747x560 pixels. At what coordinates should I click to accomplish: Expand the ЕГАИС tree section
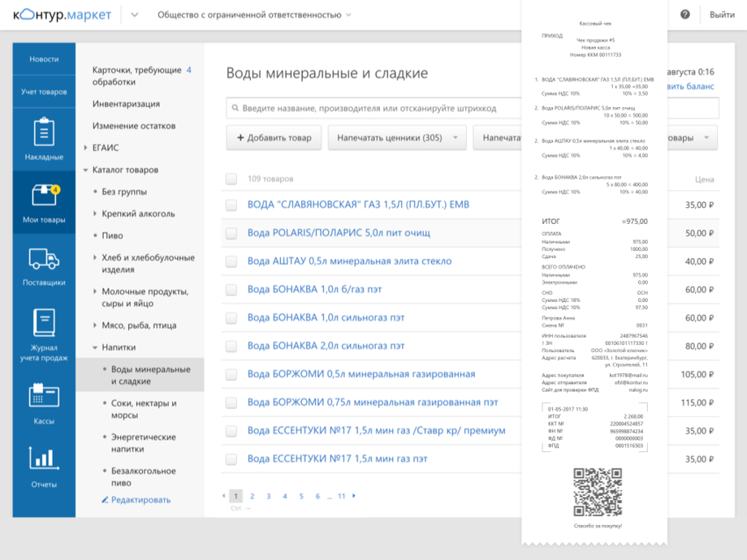pyautogui.click(x=86, y=148)
